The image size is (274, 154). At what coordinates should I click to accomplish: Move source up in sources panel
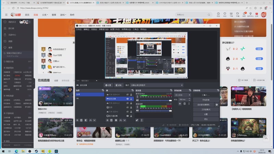click(121, 120)
